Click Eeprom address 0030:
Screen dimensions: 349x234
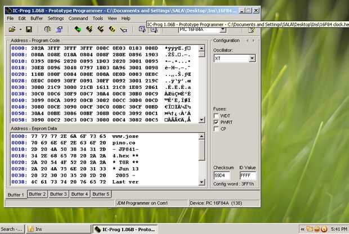[x=19, y=175]
